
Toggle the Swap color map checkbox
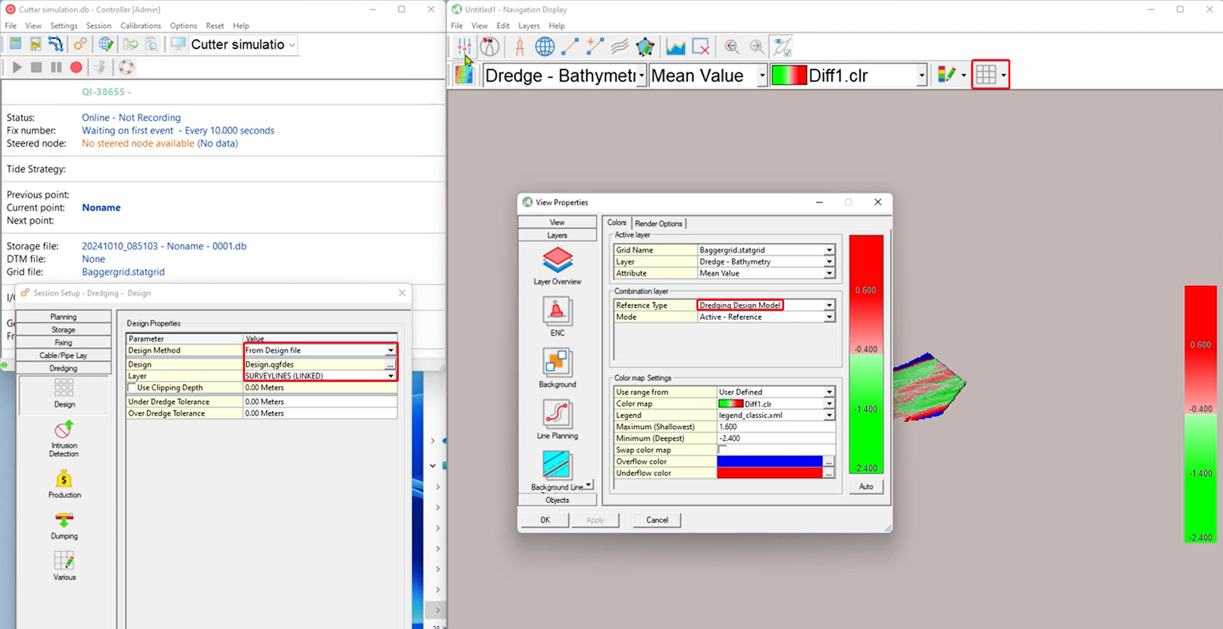(x=722, y=450)
